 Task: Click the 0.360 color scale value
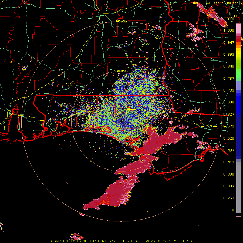point(229,174)
